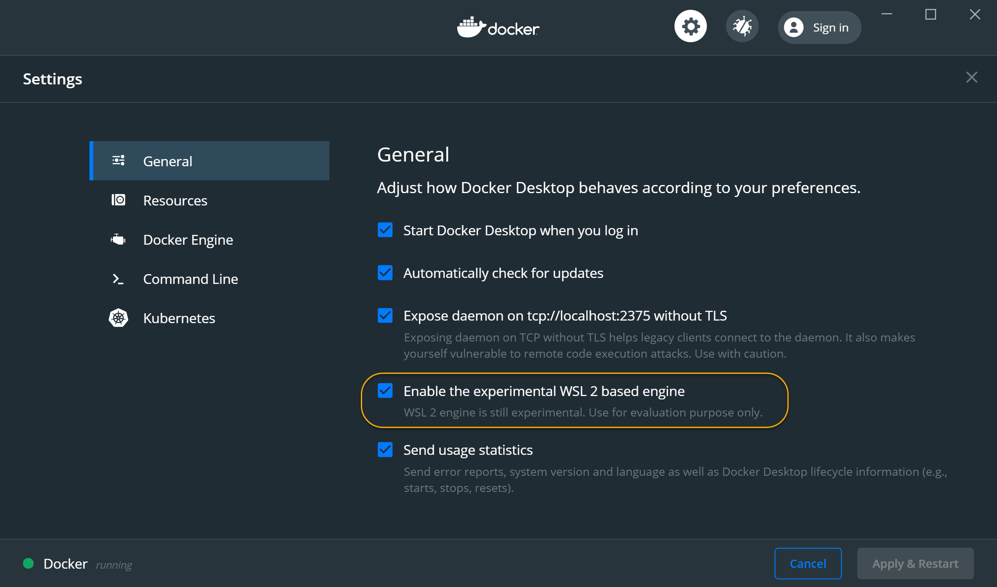The width and height of the screenshot is (997, 587).
Task: Click the settings gear icon in header
Action: 690,27
